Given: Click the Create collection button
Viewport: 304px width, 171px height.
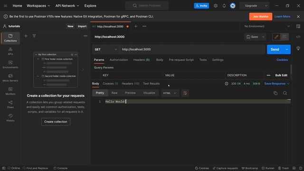Looking at the screenshot, I should tap(56, 122).
